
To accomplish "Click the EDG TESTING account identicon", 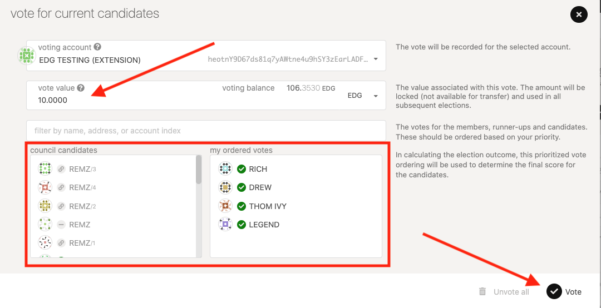I will pos(26,56).
